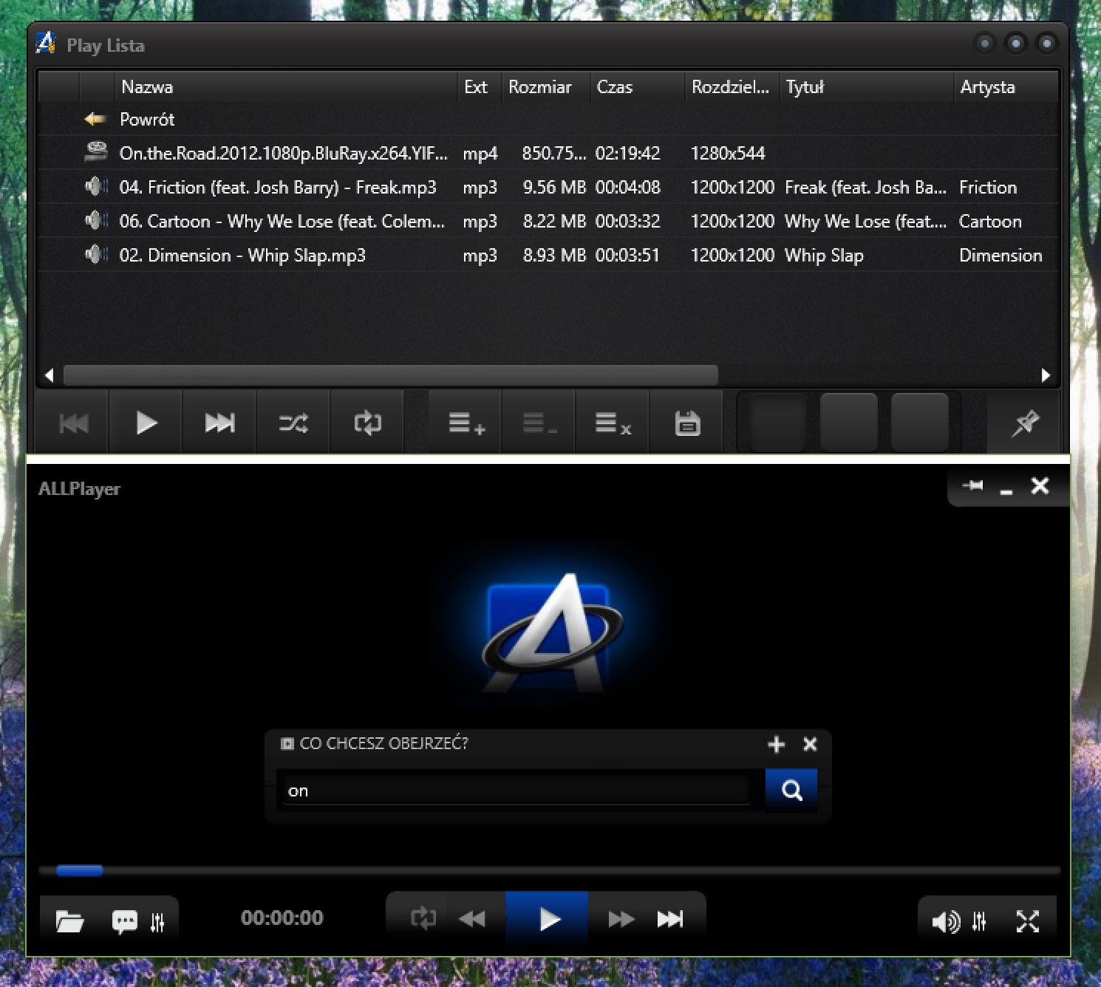Click the playback seek bar
This screenshot has width=1101, height=987.
550,871
